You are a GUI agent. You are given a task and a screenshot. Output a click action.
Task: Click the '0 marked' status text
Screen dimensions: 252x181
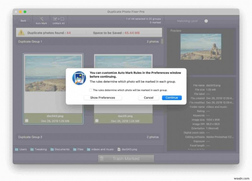point(155,22)
